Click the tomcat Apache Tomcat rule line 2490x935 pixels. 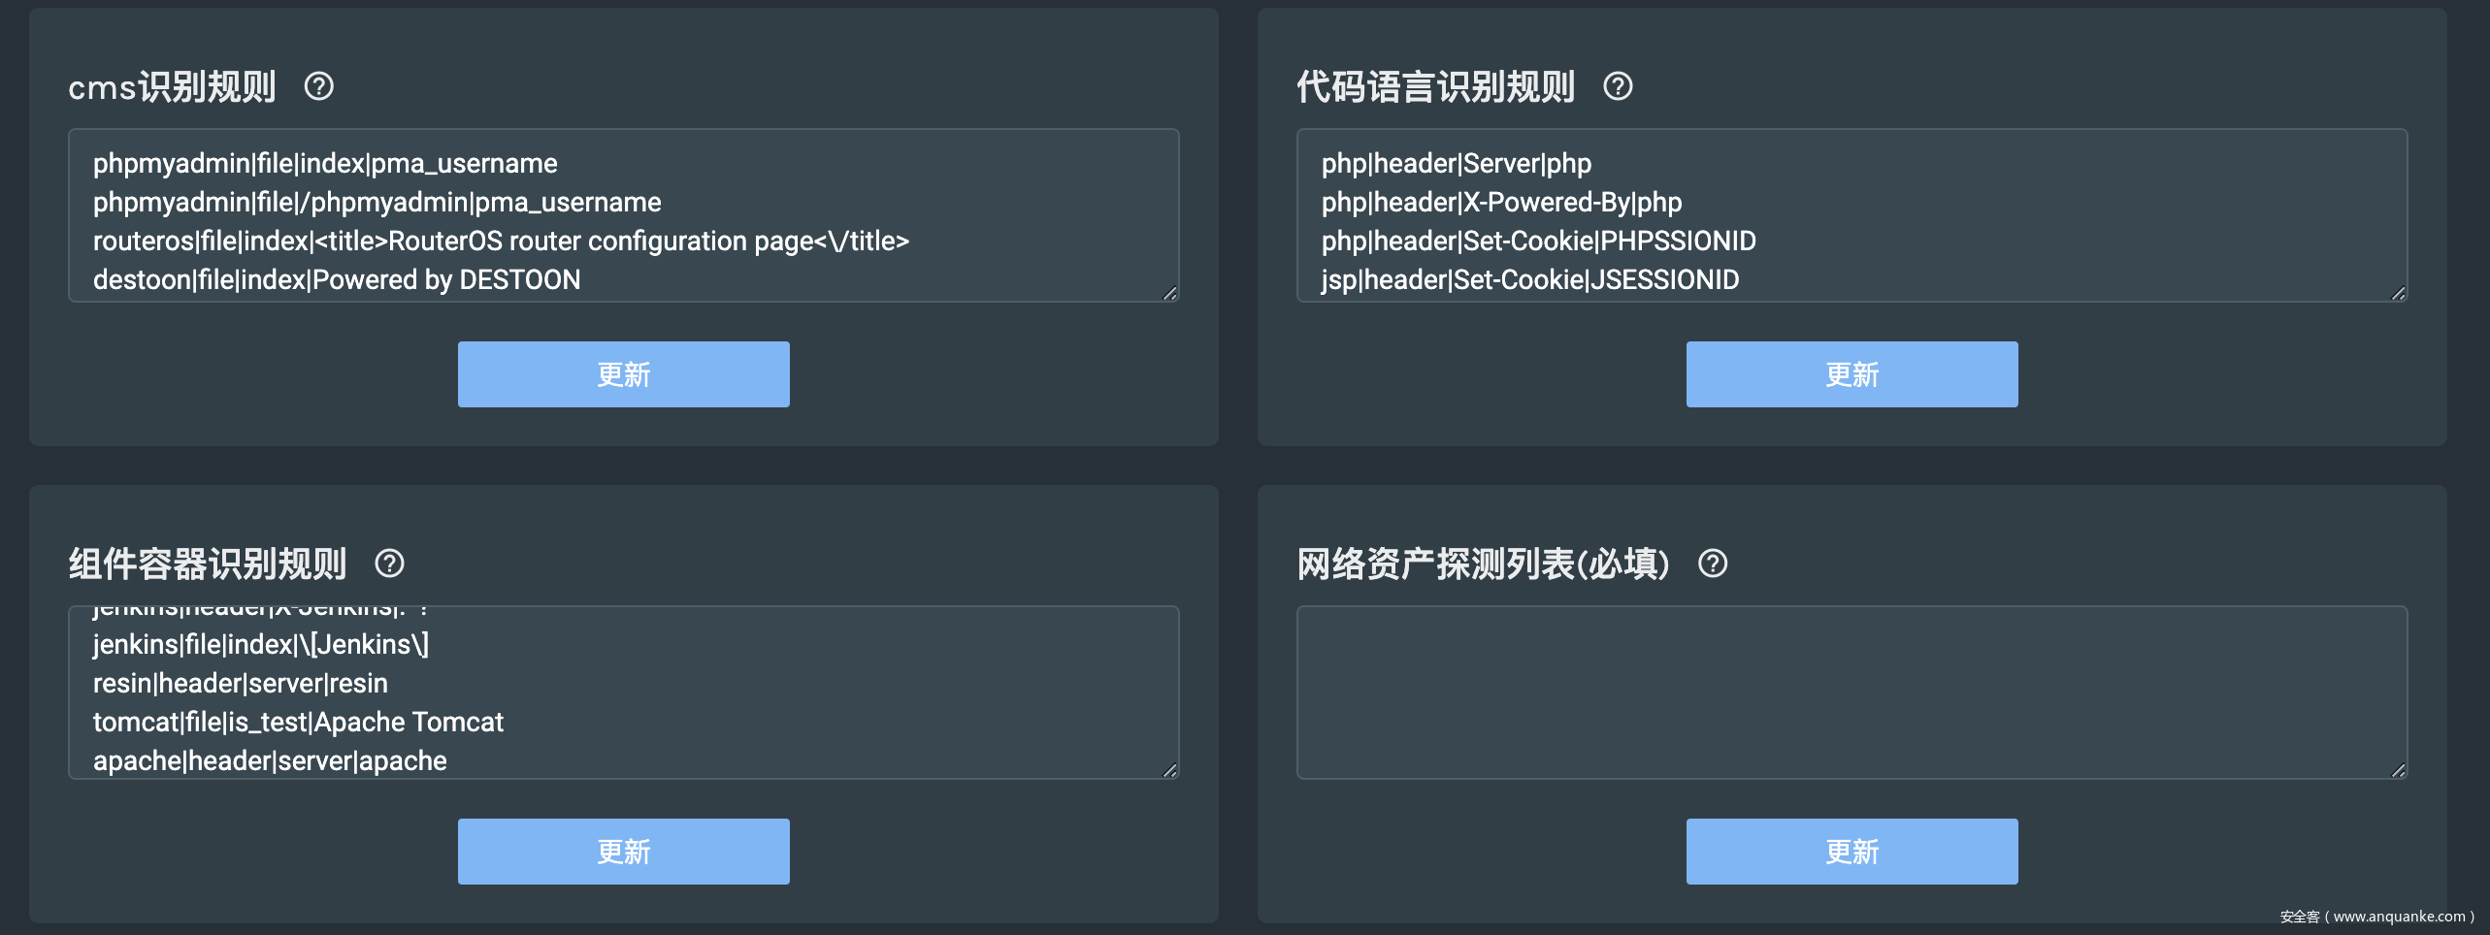[x=298, y=723]
